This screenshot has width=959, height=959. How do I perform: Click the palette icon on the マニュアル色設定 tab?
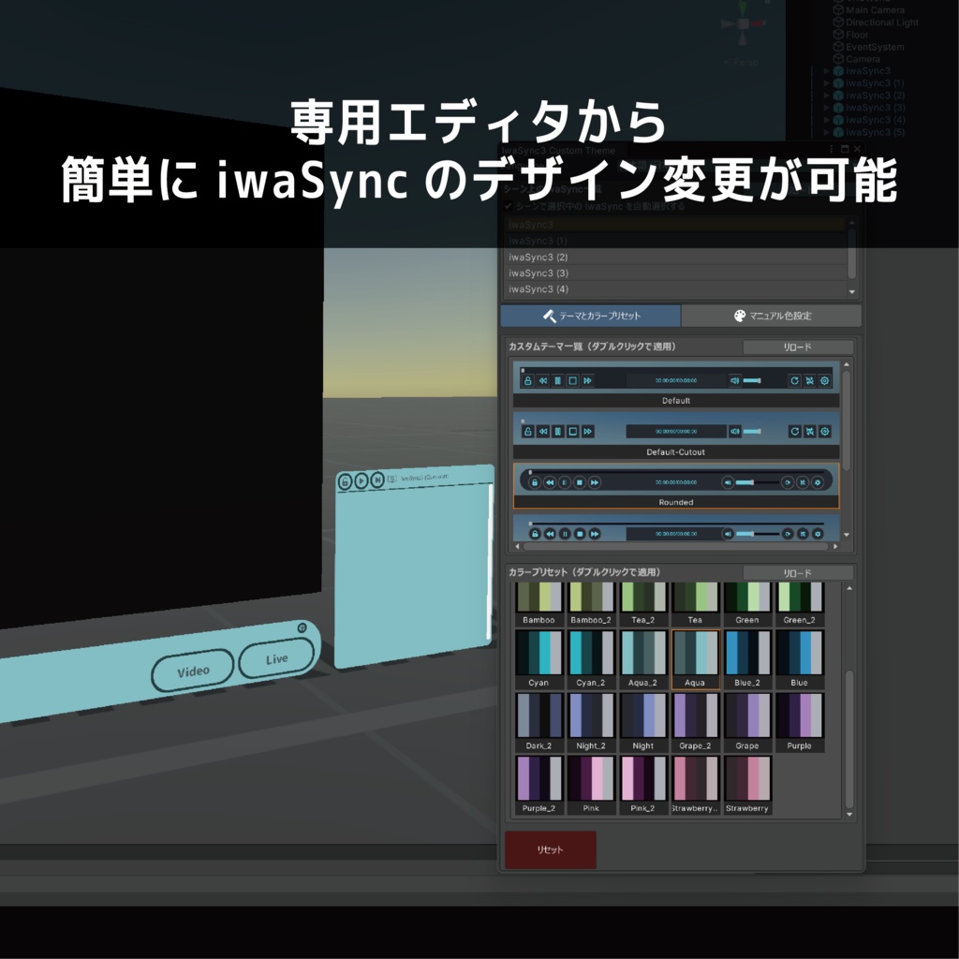coord(739,316)
